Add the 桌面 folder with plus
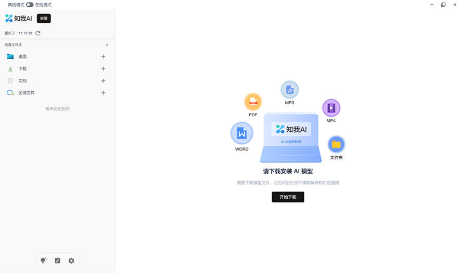The width and height of the screenshot is (461, 274). click(103, 57)
